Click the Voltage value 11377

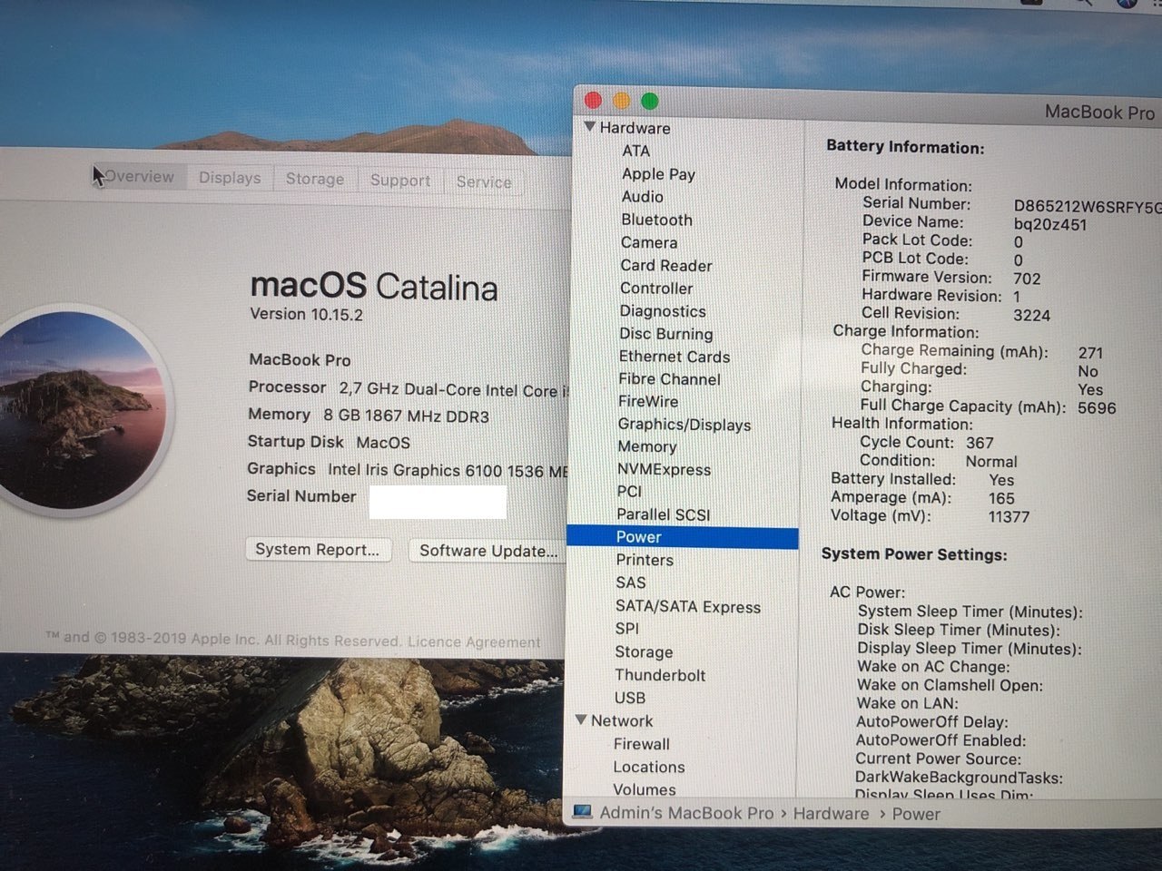1009,516
